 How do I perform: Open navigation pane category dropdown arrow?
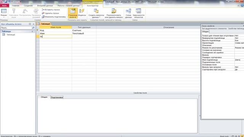pos(30,24)
